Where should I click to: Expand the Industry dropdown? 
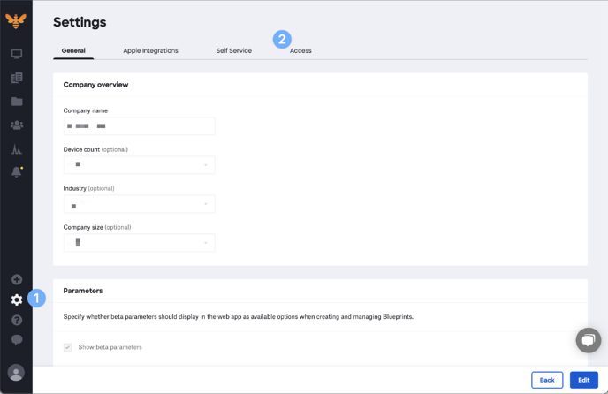140,204
